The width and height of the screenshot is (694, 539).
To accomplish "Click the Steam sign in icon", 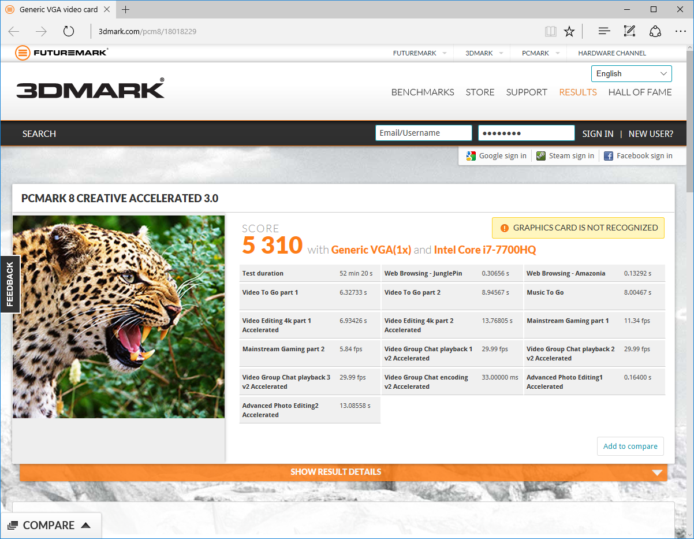I will click(x=541, y=156).
